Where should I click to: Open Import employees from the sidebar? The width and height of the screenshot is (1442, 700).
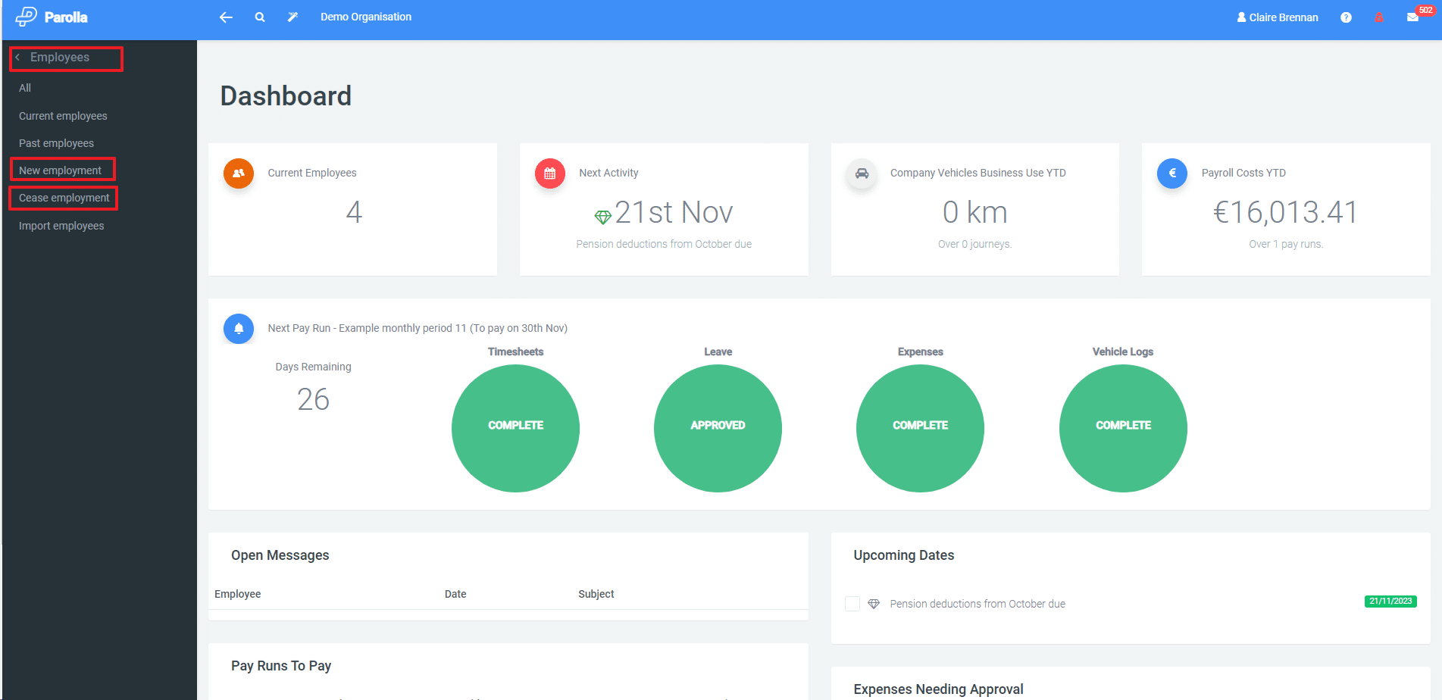[x=61, y=225]
